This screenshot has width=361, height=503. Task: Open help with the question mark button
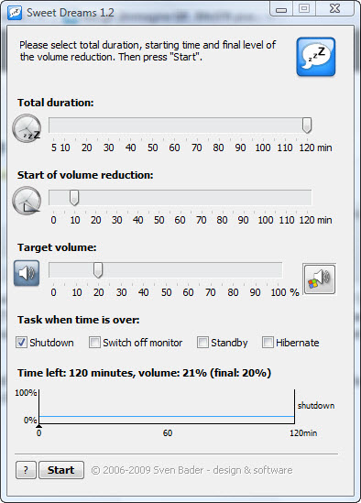click(26, 470)
